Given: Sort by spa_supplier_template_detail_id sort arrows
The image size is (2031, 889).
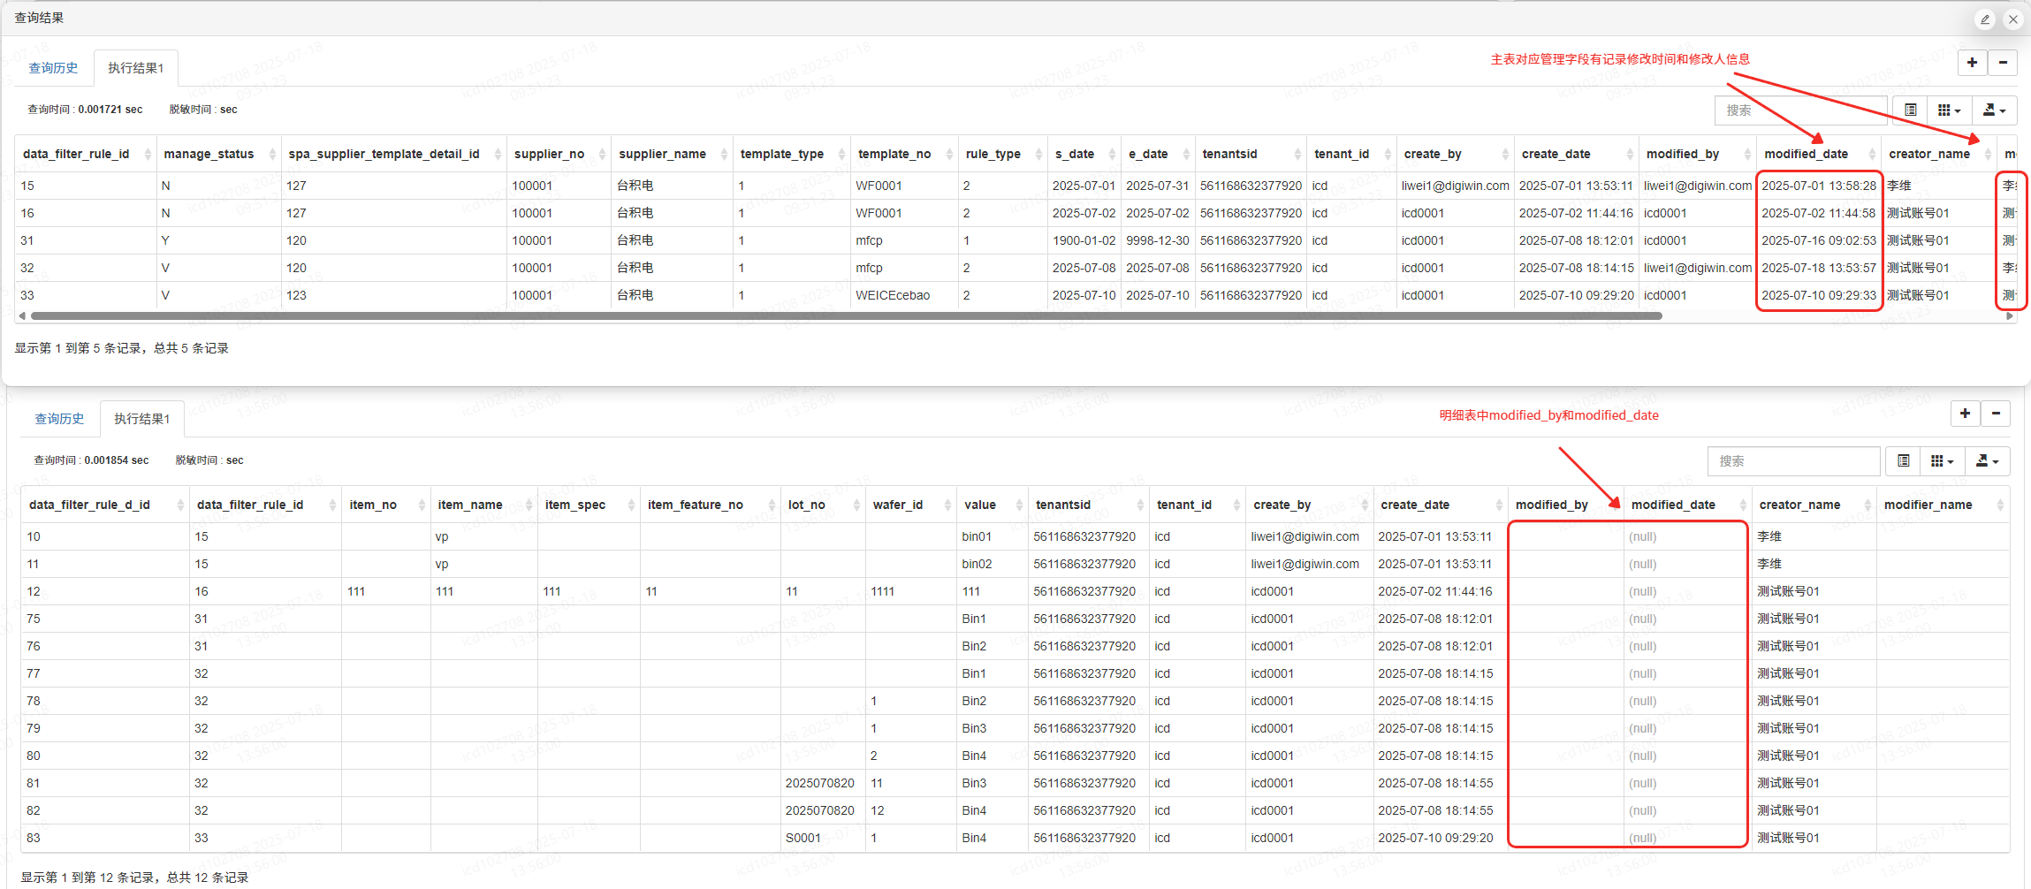Looking at the screenshot, I should coord(498,154).
